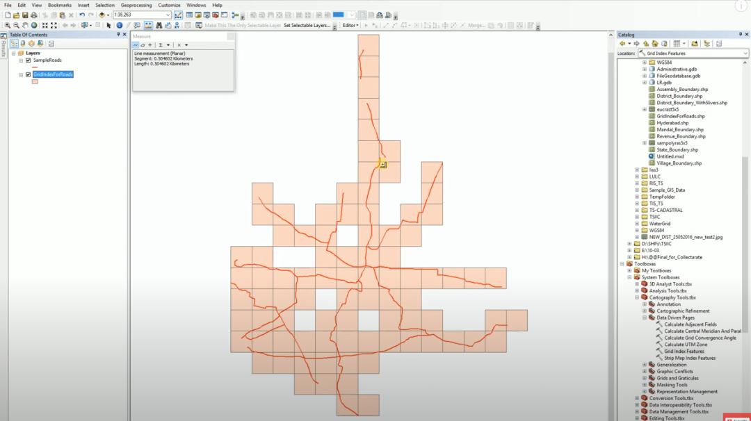751x421 pixels.
Task: Open the File menu
Action: point(8,6)
